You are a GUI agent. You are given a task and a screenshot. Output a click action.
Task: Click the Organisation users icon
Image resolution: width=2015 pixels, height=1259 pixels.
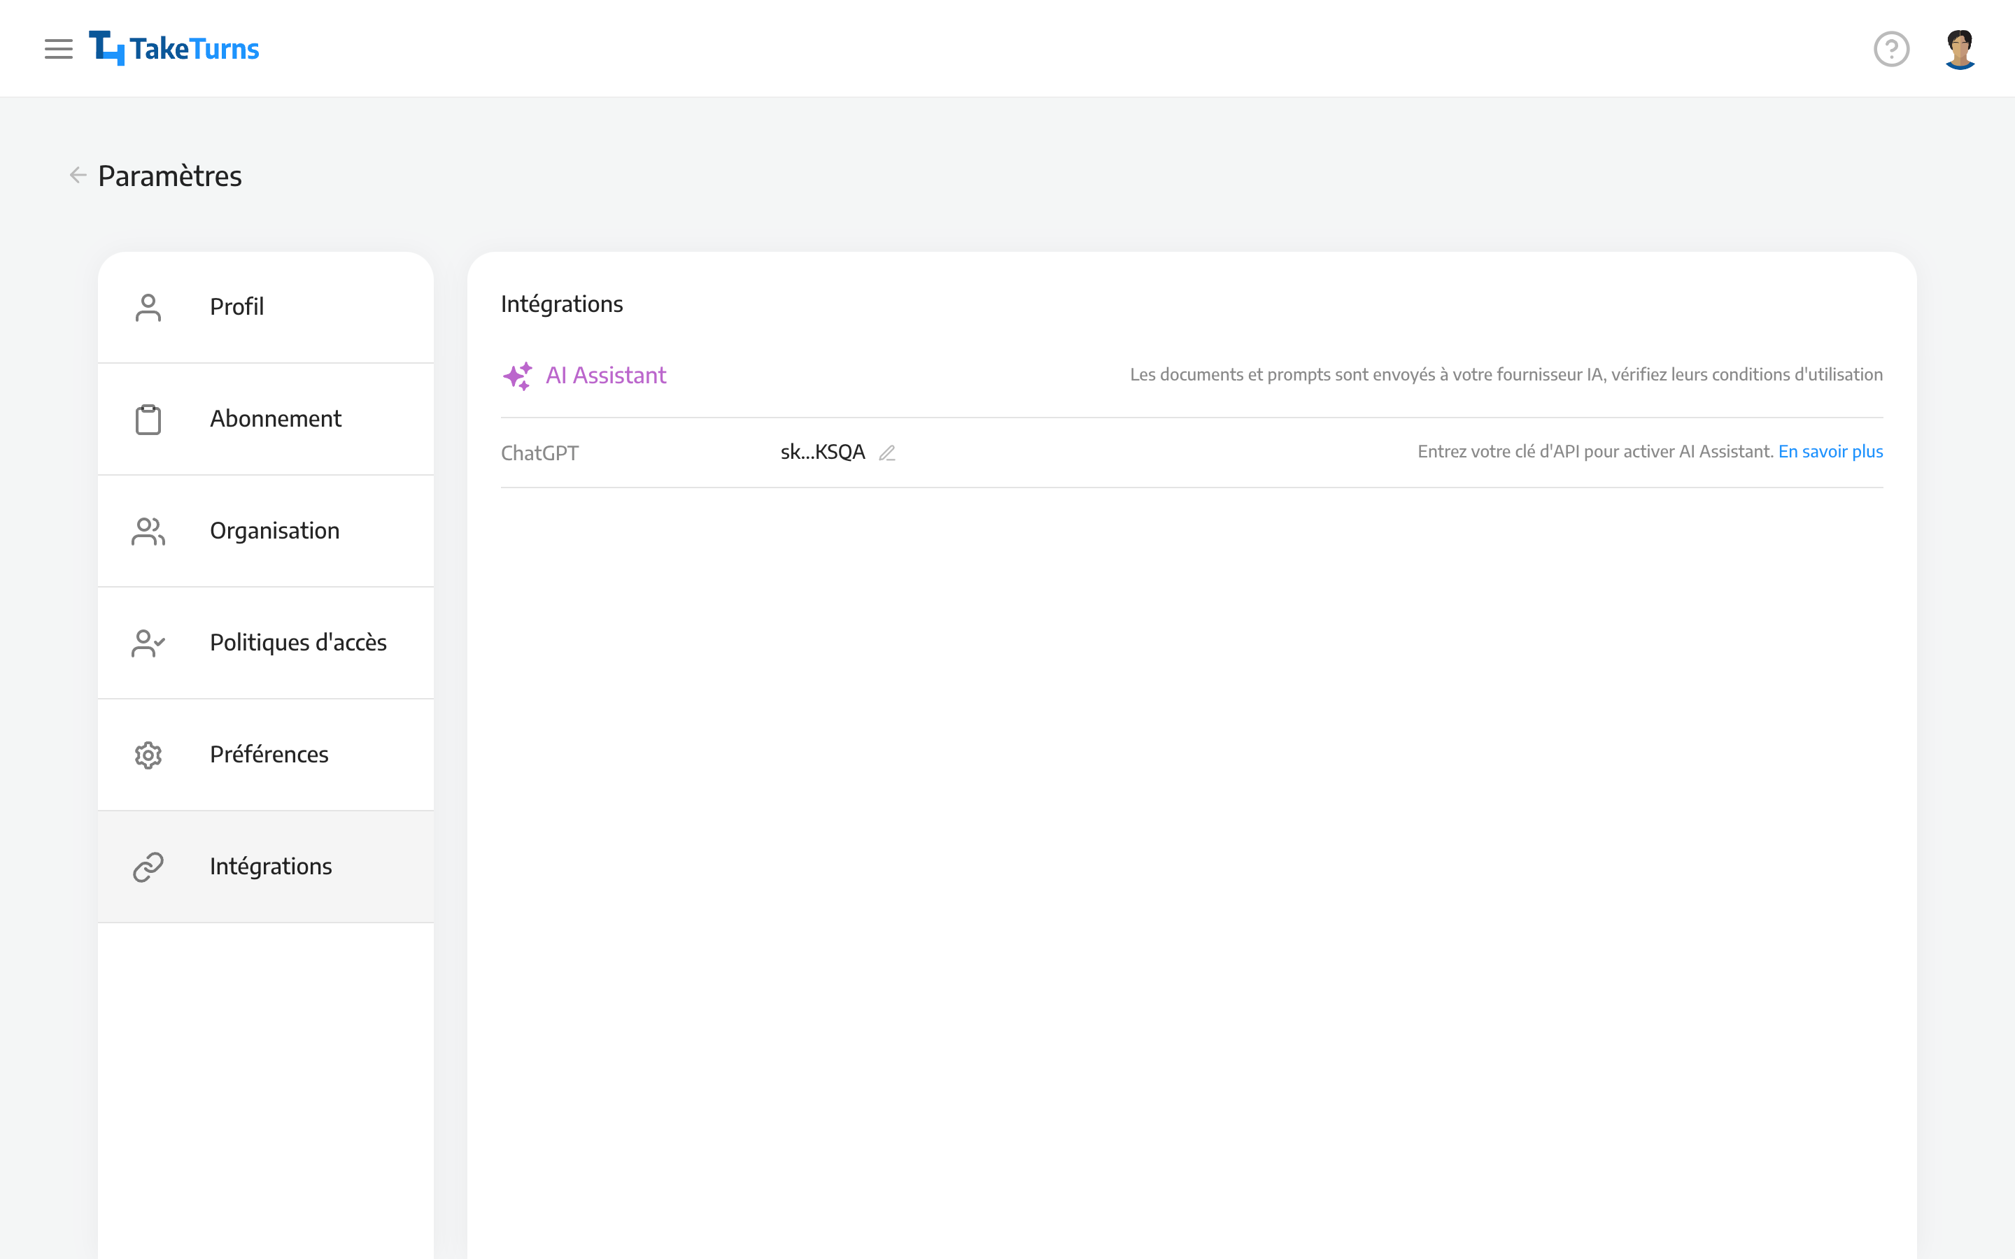point(145,529)
